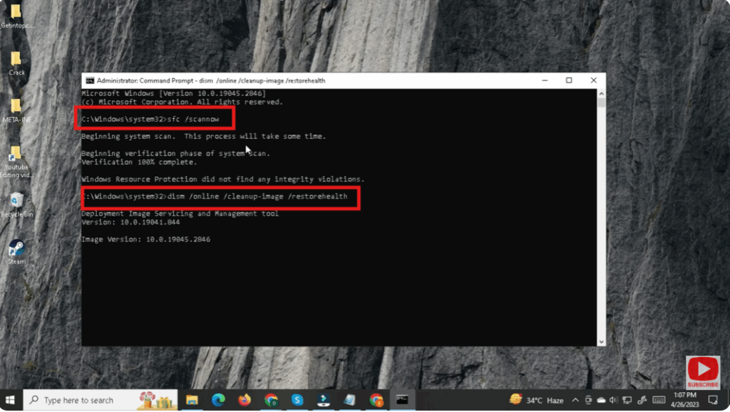The height and width of the screenshot is (412, 730).
Task: Click the scrollbar down arrow in Command Prompt
Action: [x=601, y=340]
